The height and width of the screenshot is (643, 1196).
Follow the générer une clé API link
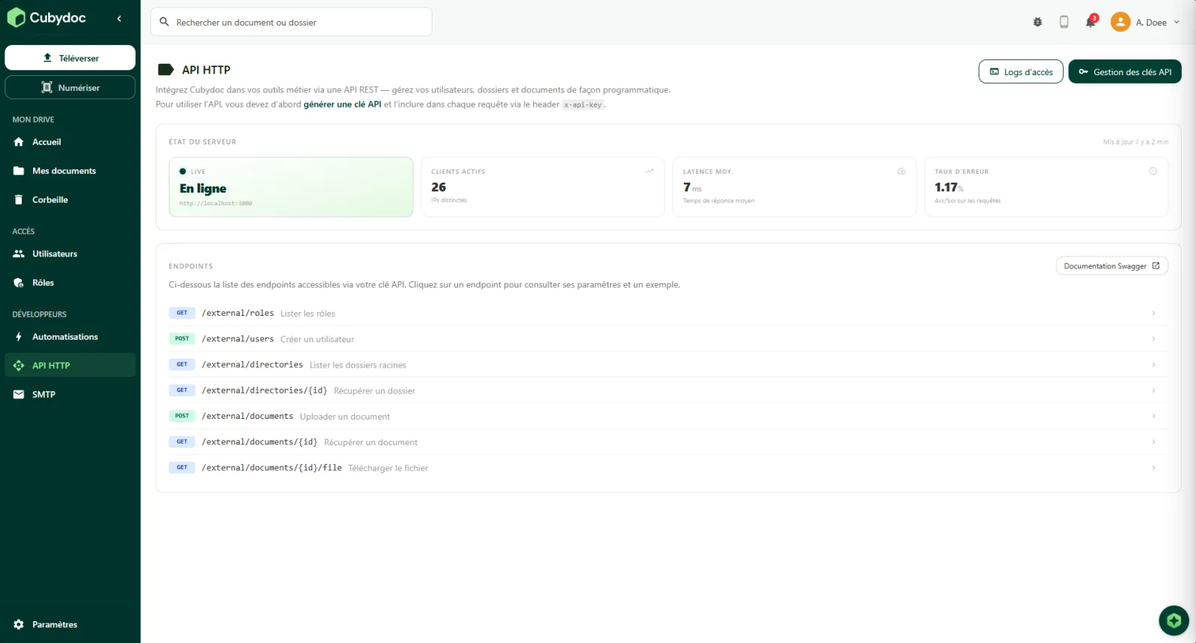(342, 105)
